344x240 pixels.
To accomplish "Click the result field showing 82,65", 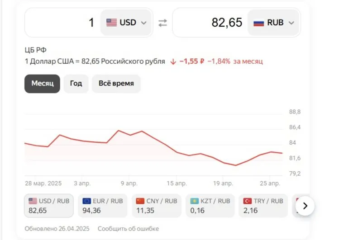I will click(210, 23).
